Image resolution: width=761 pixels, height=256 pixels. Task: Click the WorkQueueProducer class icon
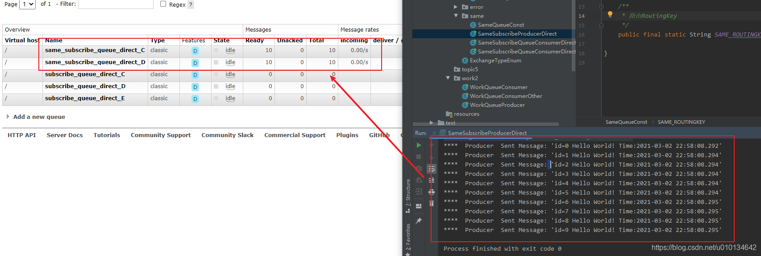click(x=465, y=105)
